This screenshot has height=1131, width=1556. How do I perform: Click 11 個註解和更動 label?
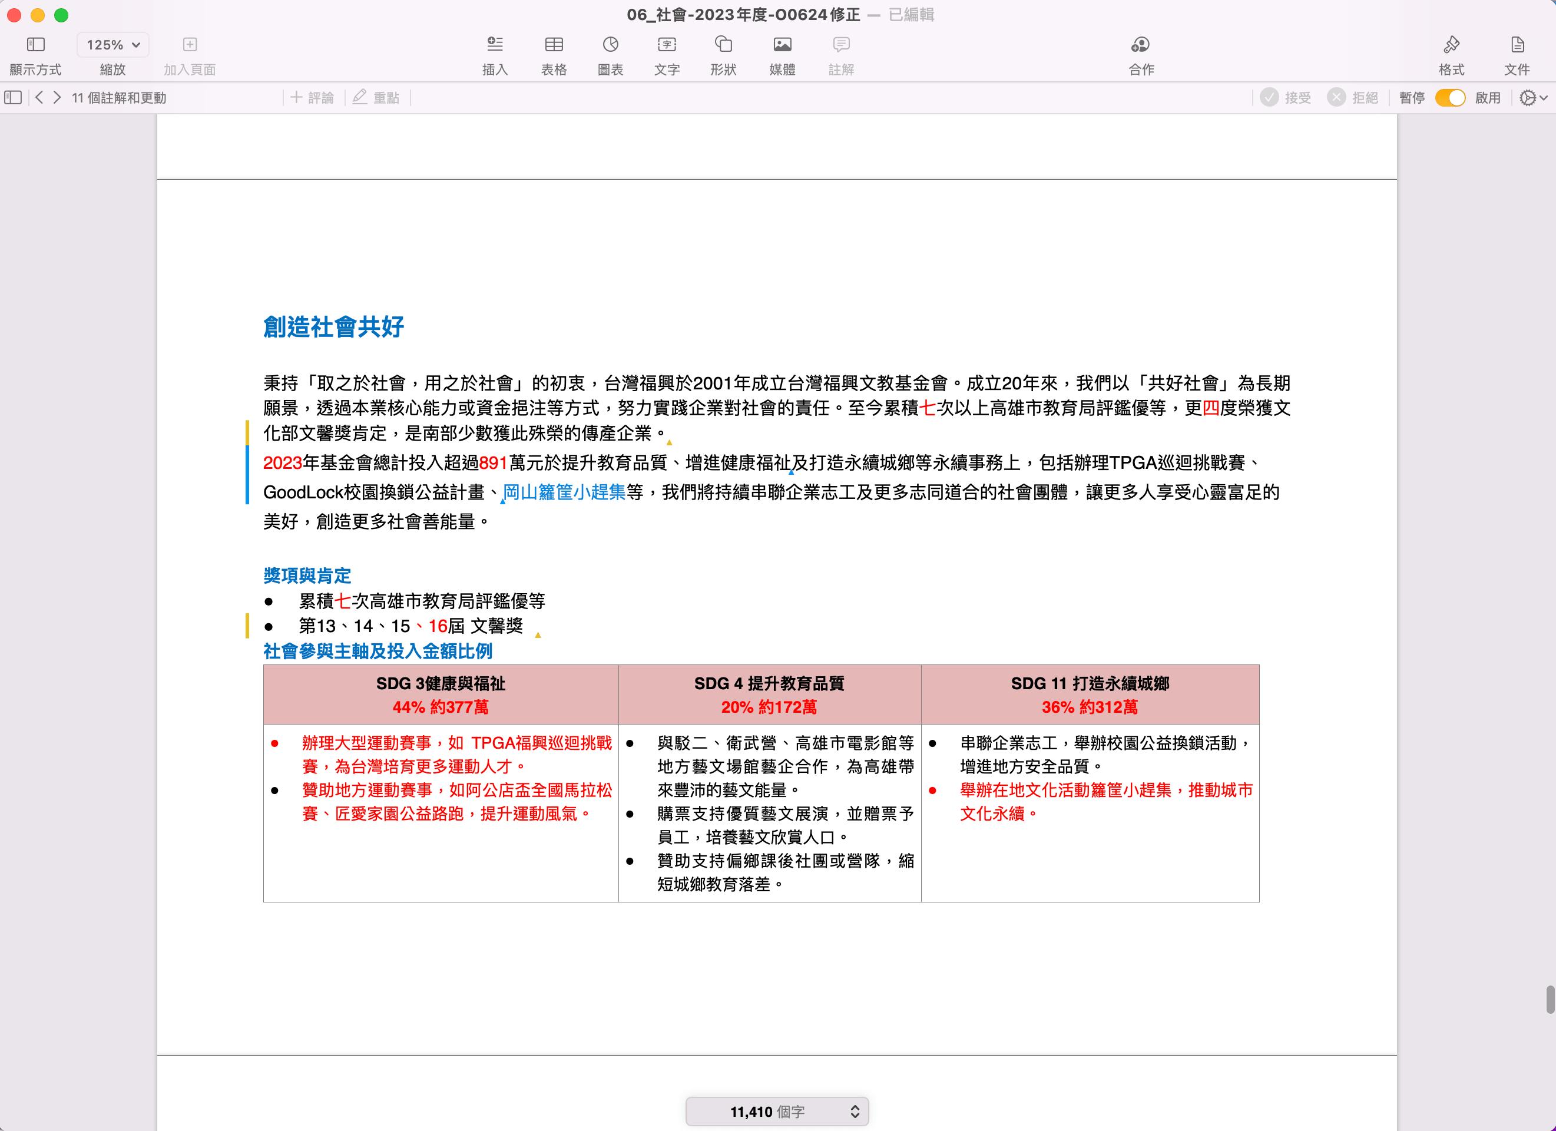tap(119, 97)
